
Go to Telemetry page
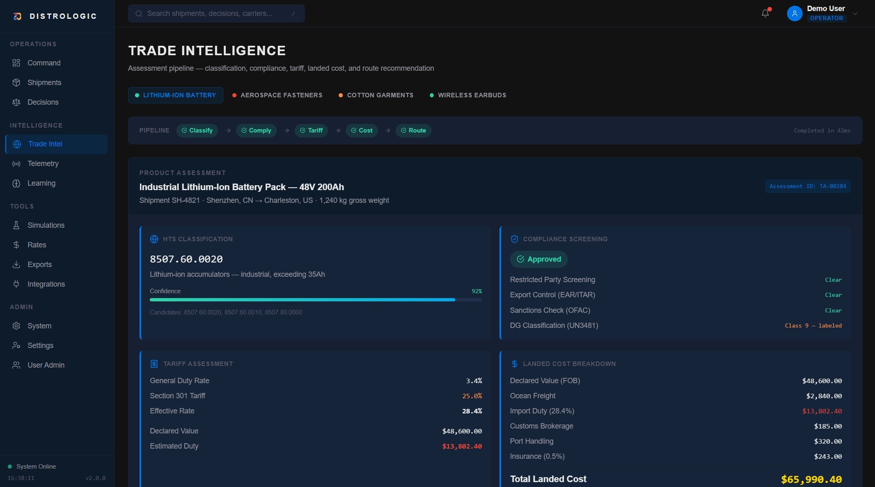point(56,164)
